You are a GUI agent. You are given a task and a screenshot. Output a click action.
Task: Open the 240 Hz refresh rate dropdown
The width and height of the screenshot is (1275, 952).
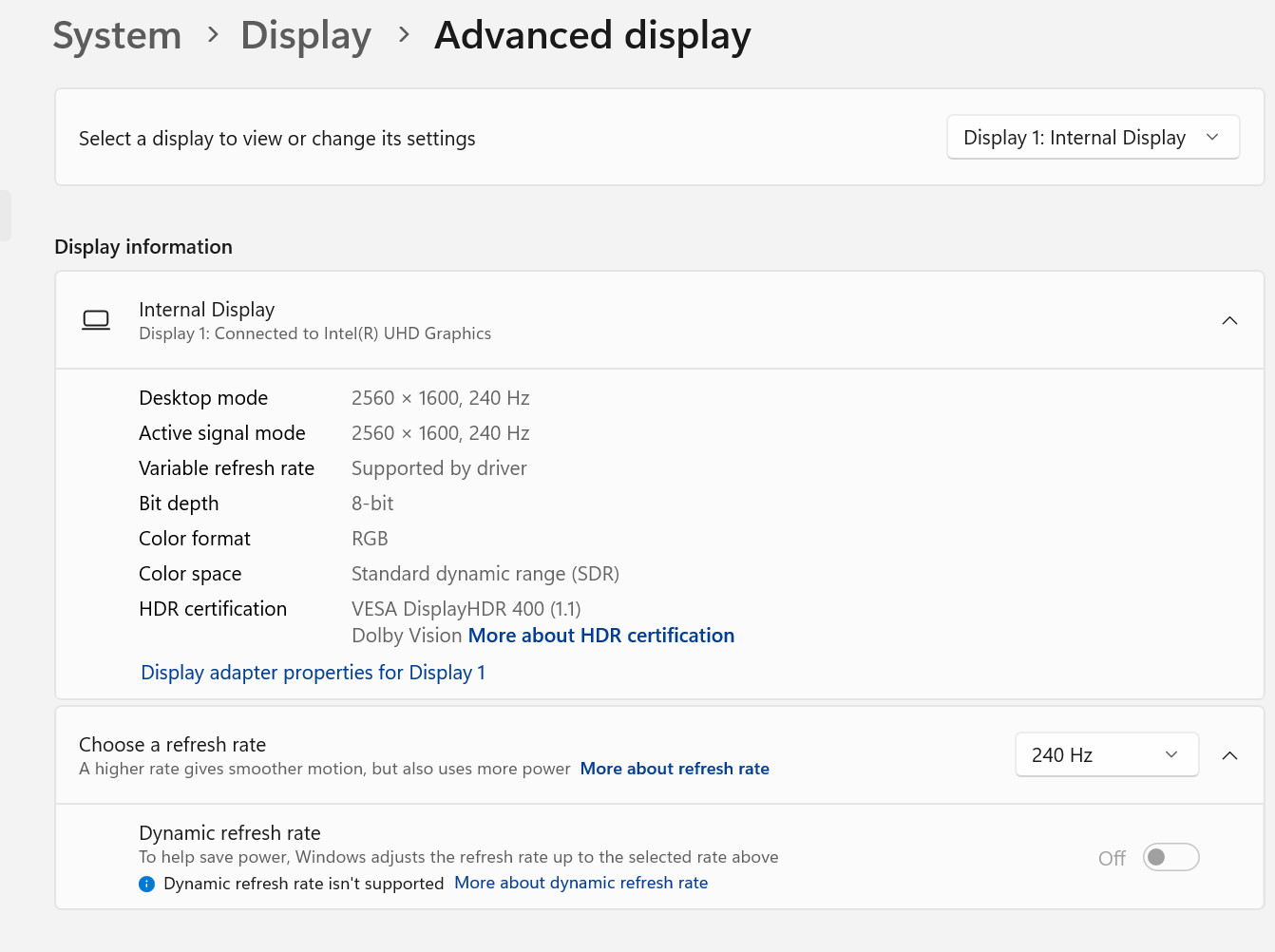click(1107, 754)
